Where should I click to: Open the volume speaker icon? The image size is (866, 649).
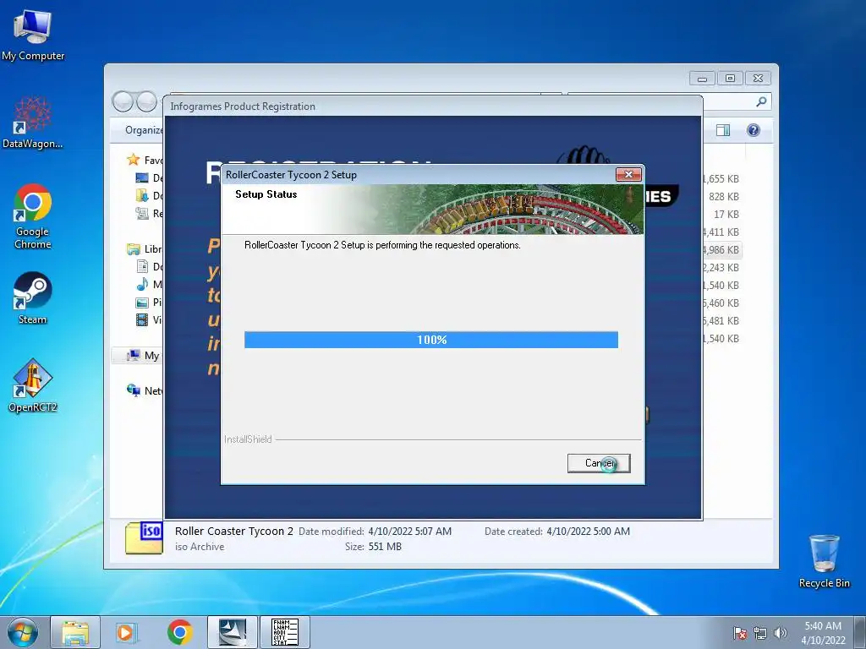click(x=781, y=633)
